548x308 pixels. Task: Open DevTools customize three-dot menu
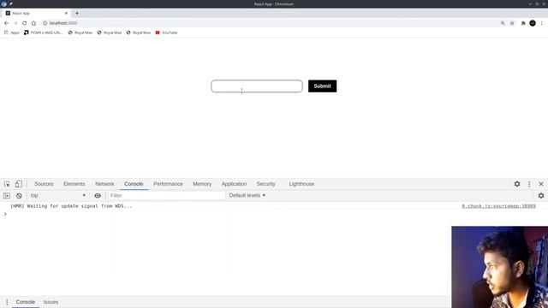pos(529,184)
